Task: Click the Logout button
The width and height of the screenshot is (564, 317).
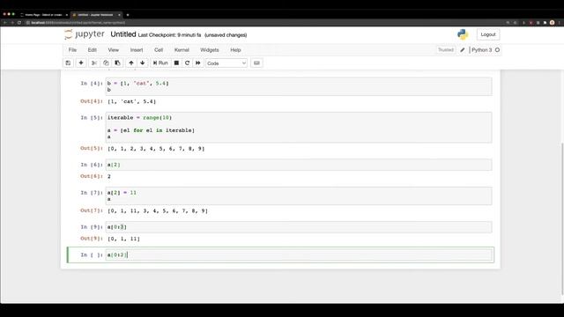Action: pos(488,34)
